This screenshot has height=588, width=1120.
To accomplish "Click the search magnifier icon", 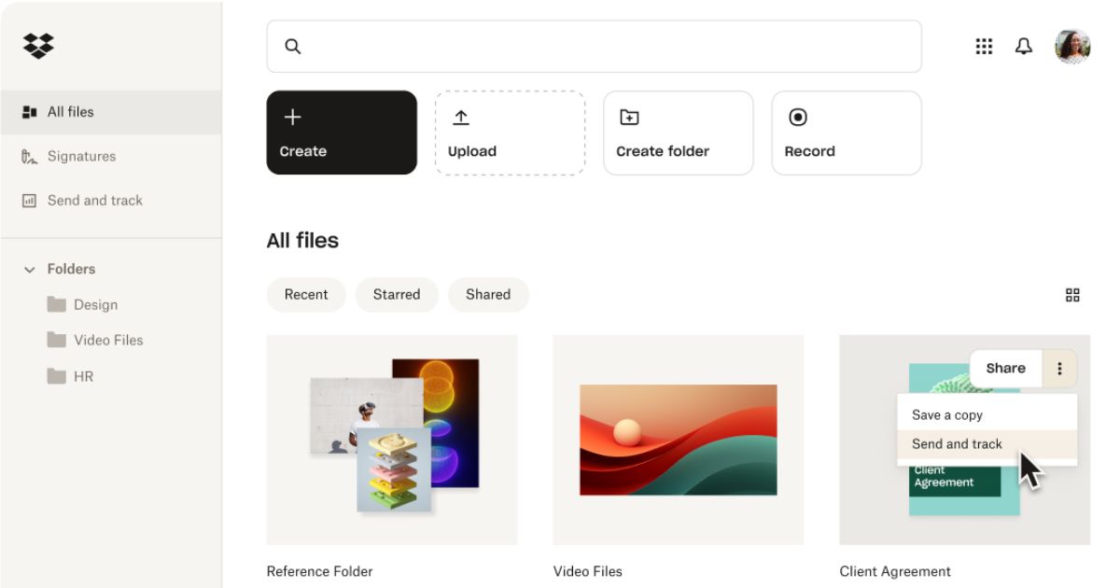I will (293, 47).
